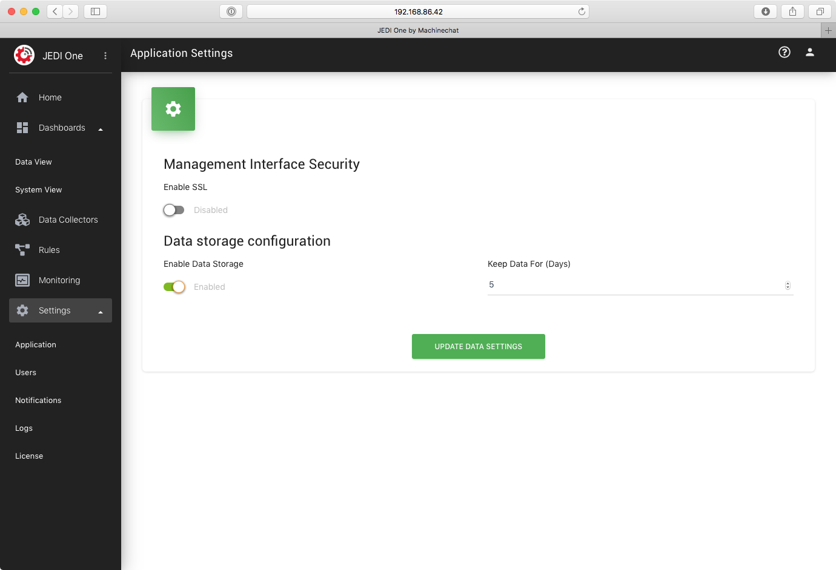Open the Users settings page

[25, 372]
